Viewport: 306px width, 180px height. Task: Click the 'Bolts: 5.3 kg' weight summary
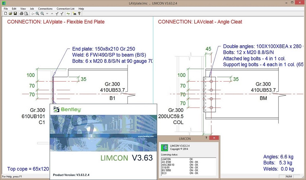click(x=278, y=163)
